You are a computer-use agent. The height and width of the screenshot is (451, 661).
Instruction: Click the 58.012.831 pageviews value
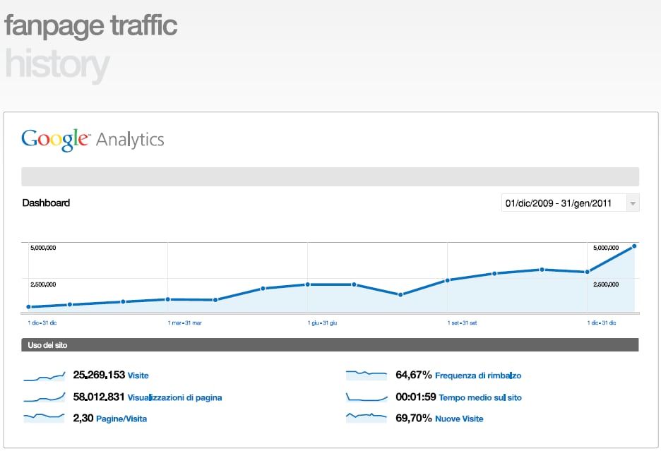(x=99, y=397)
